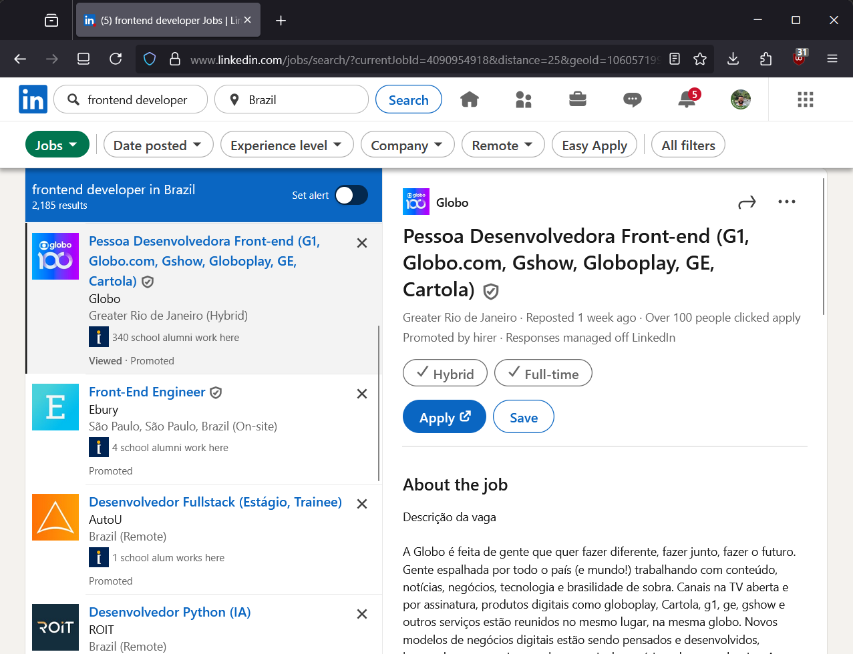This screenshot has width=853, height=654.
Task: Open the Ebury company logo thumbnail
Action: [x=55, y=407]
